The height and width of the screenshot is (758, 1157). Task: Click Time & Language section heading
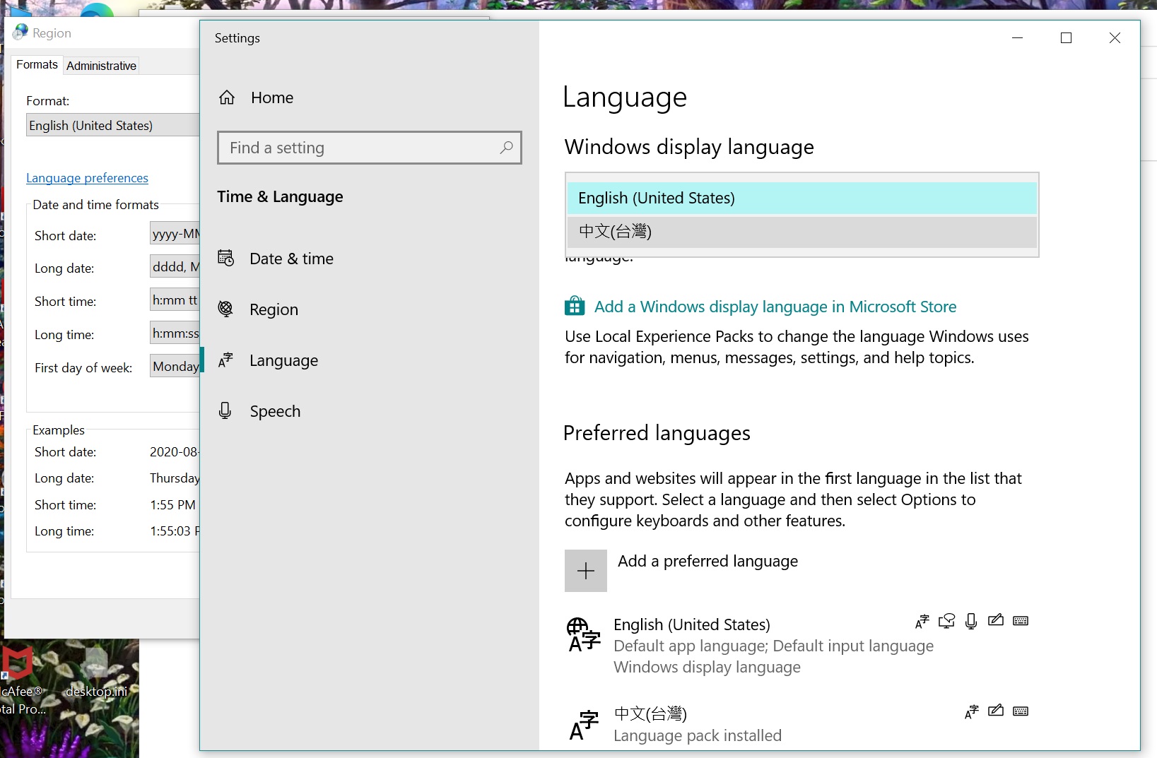(280, 196)
